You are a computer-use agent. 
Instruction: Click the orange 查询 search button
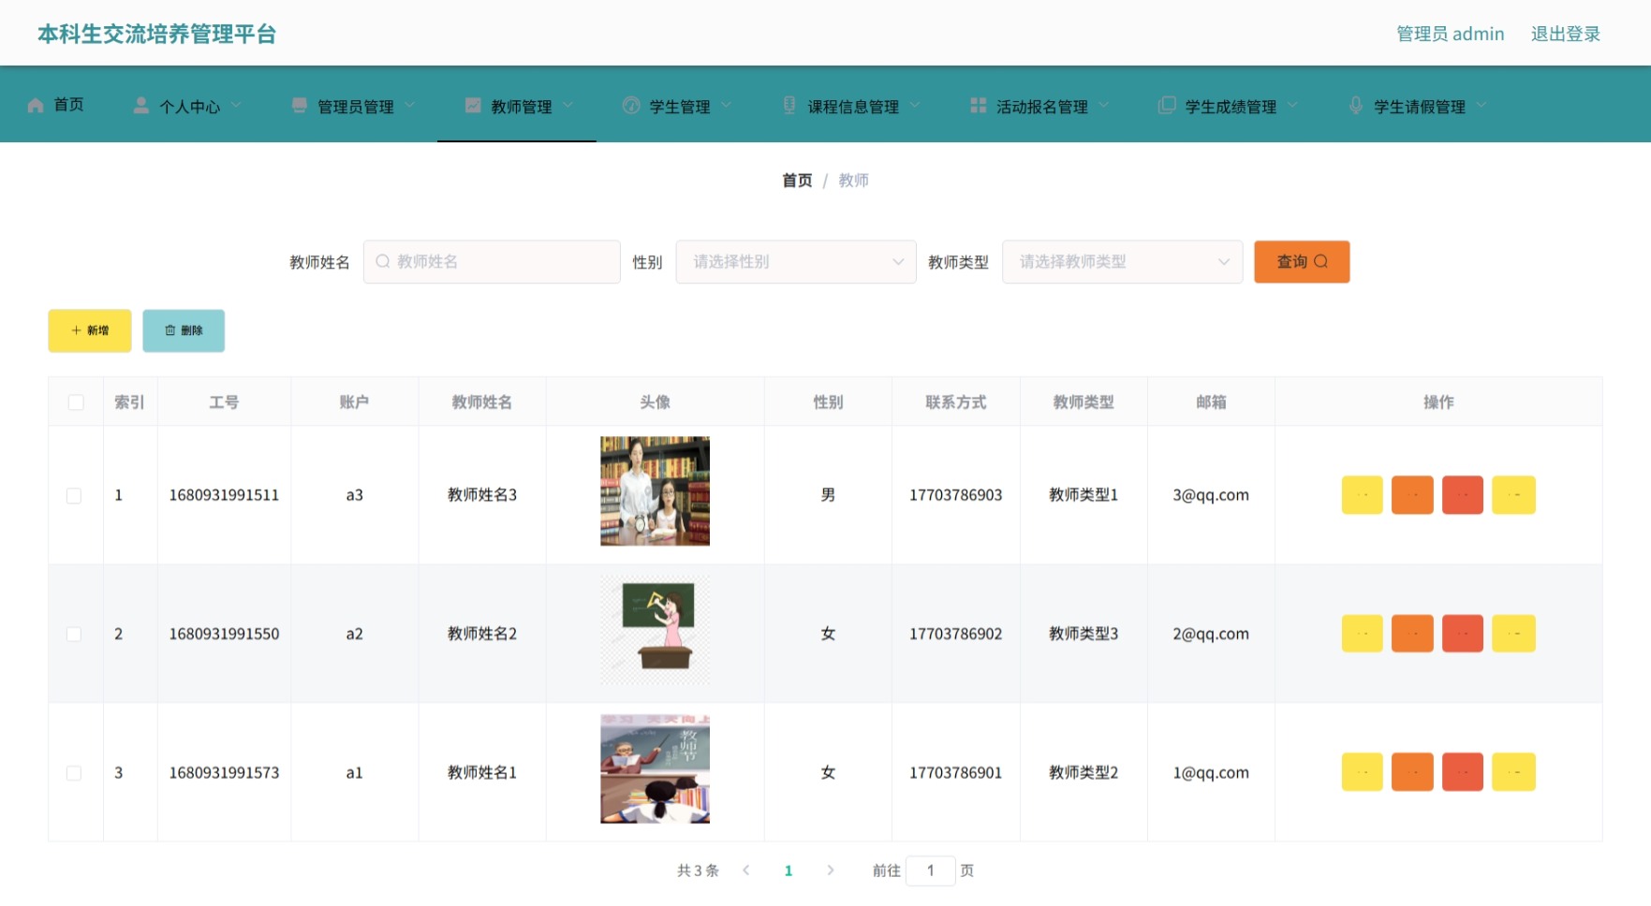pyautogui.click(x=1302, y=262)
